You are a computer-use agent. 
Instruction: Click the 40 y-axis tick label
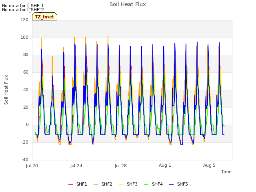point(26,90)
